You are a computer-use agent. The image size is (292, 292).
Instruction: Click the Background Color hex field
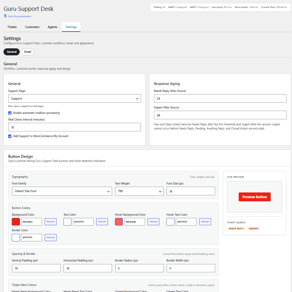click(32, 222)
